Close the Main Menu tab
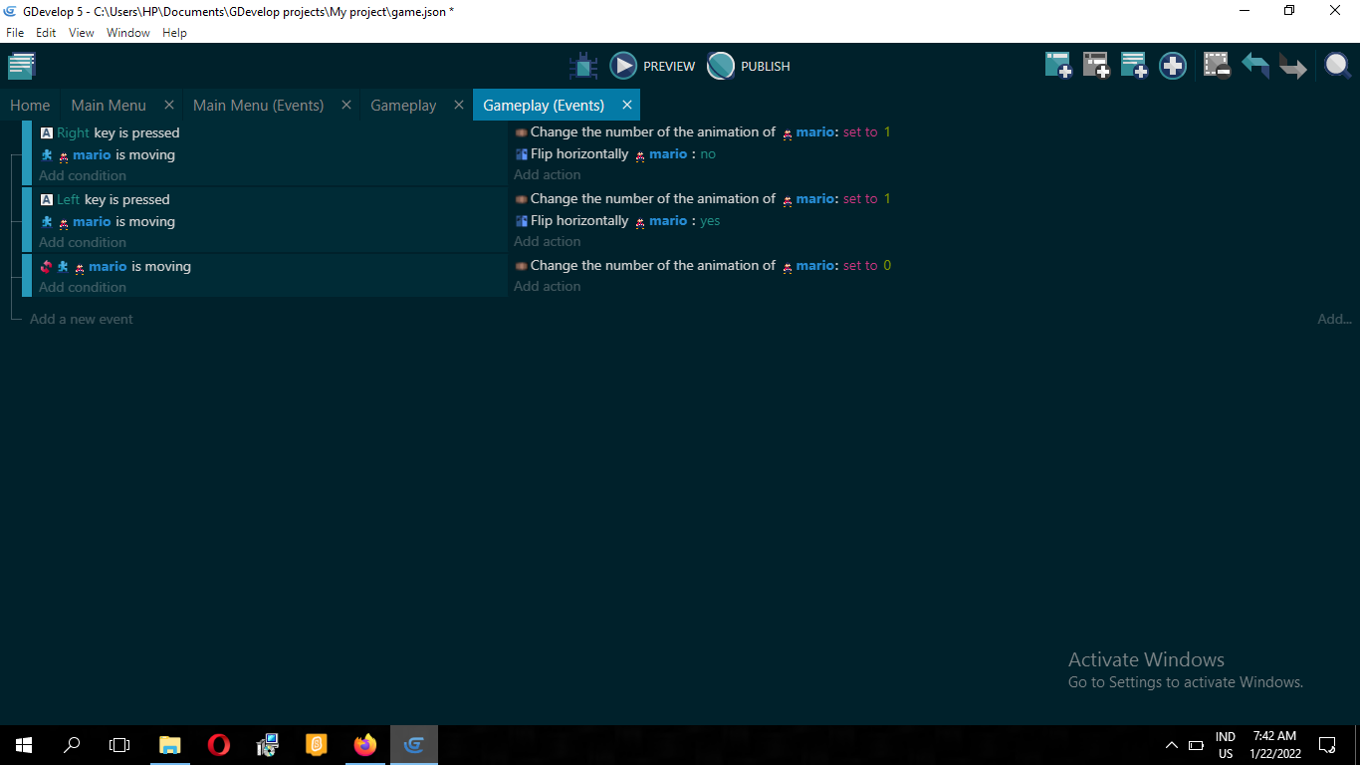The height and width of the screenshot is (765, 1360). pyautogui.click(x=169, y=105)
